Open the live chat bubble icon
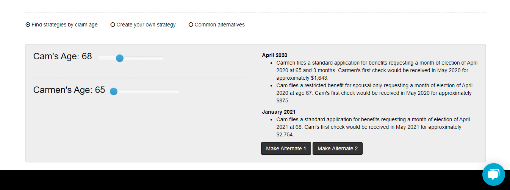 493,175
